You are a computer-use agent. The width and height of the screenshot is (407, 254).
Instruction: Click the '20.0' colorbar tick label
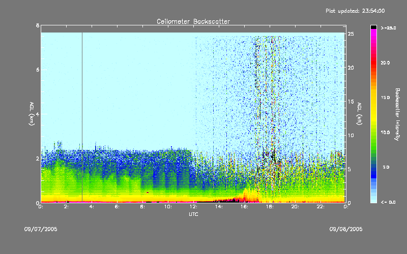coord(385,62)
